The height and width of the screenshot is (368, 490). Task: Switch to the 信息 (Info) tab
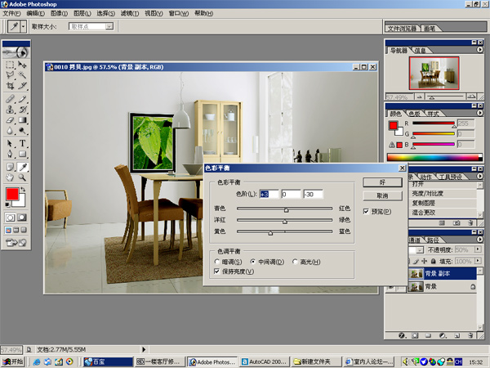(x=420, y=51)
